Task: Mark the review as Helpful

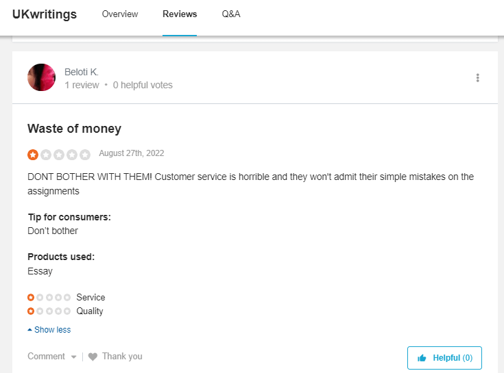Action: 444,358
